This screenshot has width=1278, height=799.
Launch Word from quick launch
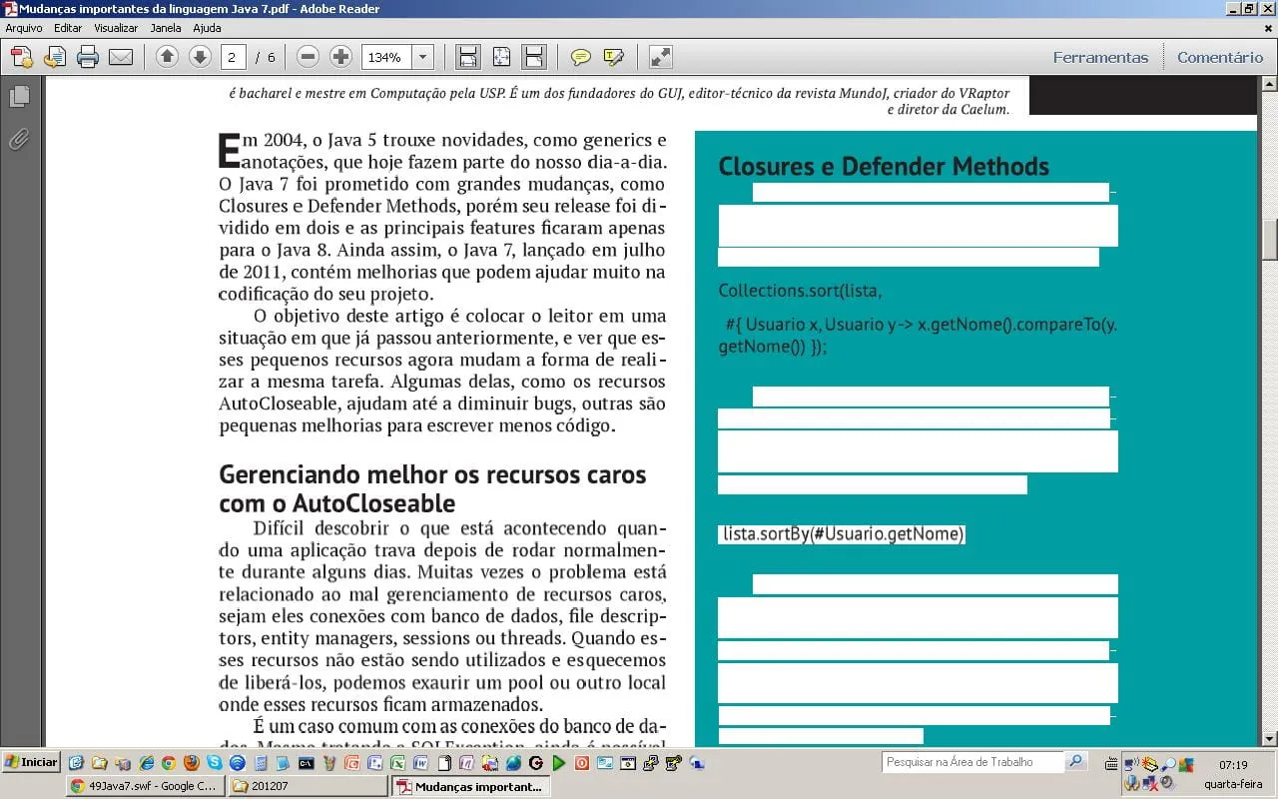(x=420, y=763)
